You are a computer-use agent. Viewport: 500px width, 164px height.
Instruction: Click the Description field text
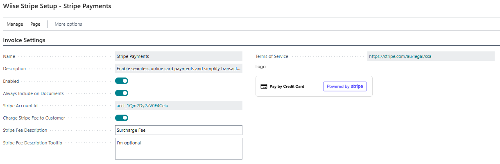tap(179, 69)
